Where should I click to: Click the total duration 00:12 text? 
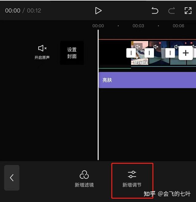pyautogui.click(x=34, y=11)
